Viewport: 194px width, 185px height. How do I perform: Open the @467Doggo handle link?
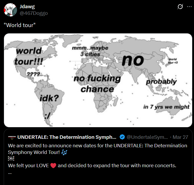pos(34,13)
